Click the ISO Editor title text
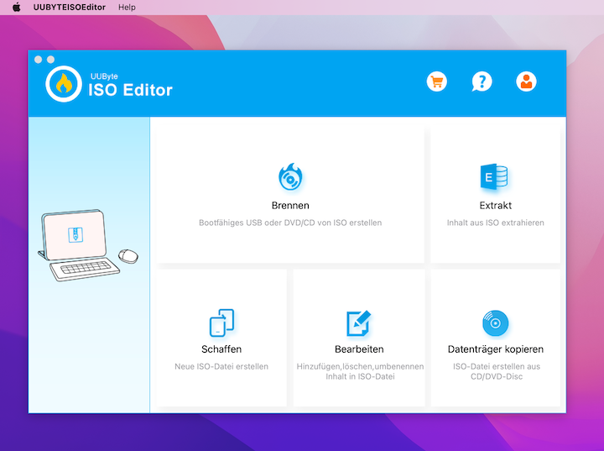Image resolution: width=604 pixels, height=451 pixels. [130, 90]
